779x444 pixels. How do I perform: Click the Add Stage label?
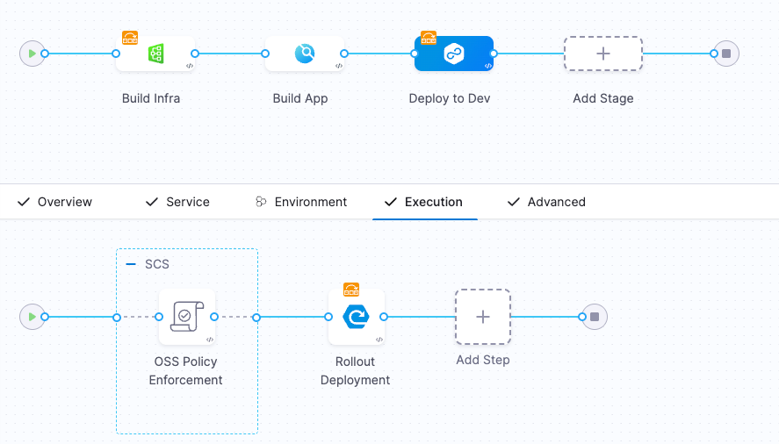point(603,98)
